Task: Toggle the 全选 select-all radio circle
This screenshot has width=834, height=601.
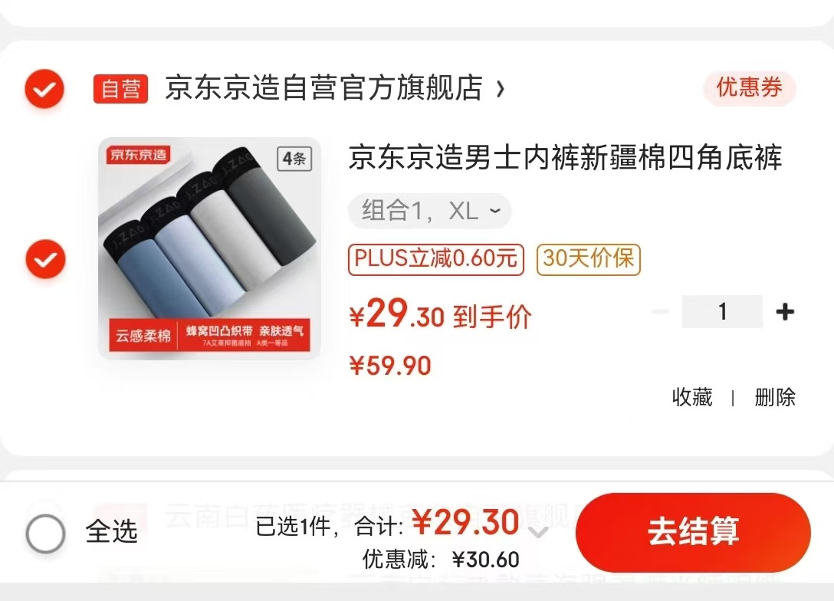Action: coord(45,533)
